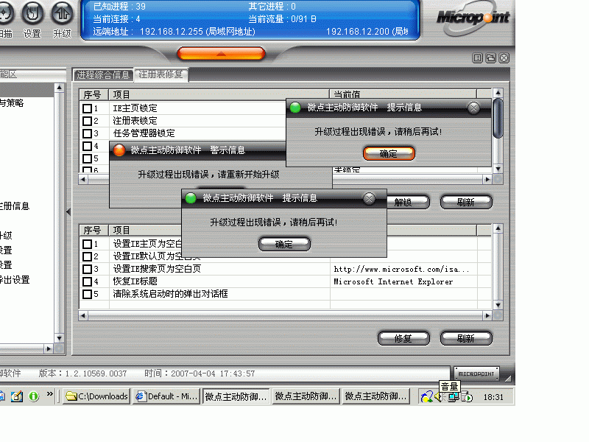Image resolution: width=589 pixels, height=442 pixels.
Task: Click the 时间 2007-04-04 17:43:57 status text
Action: point(200,373)
